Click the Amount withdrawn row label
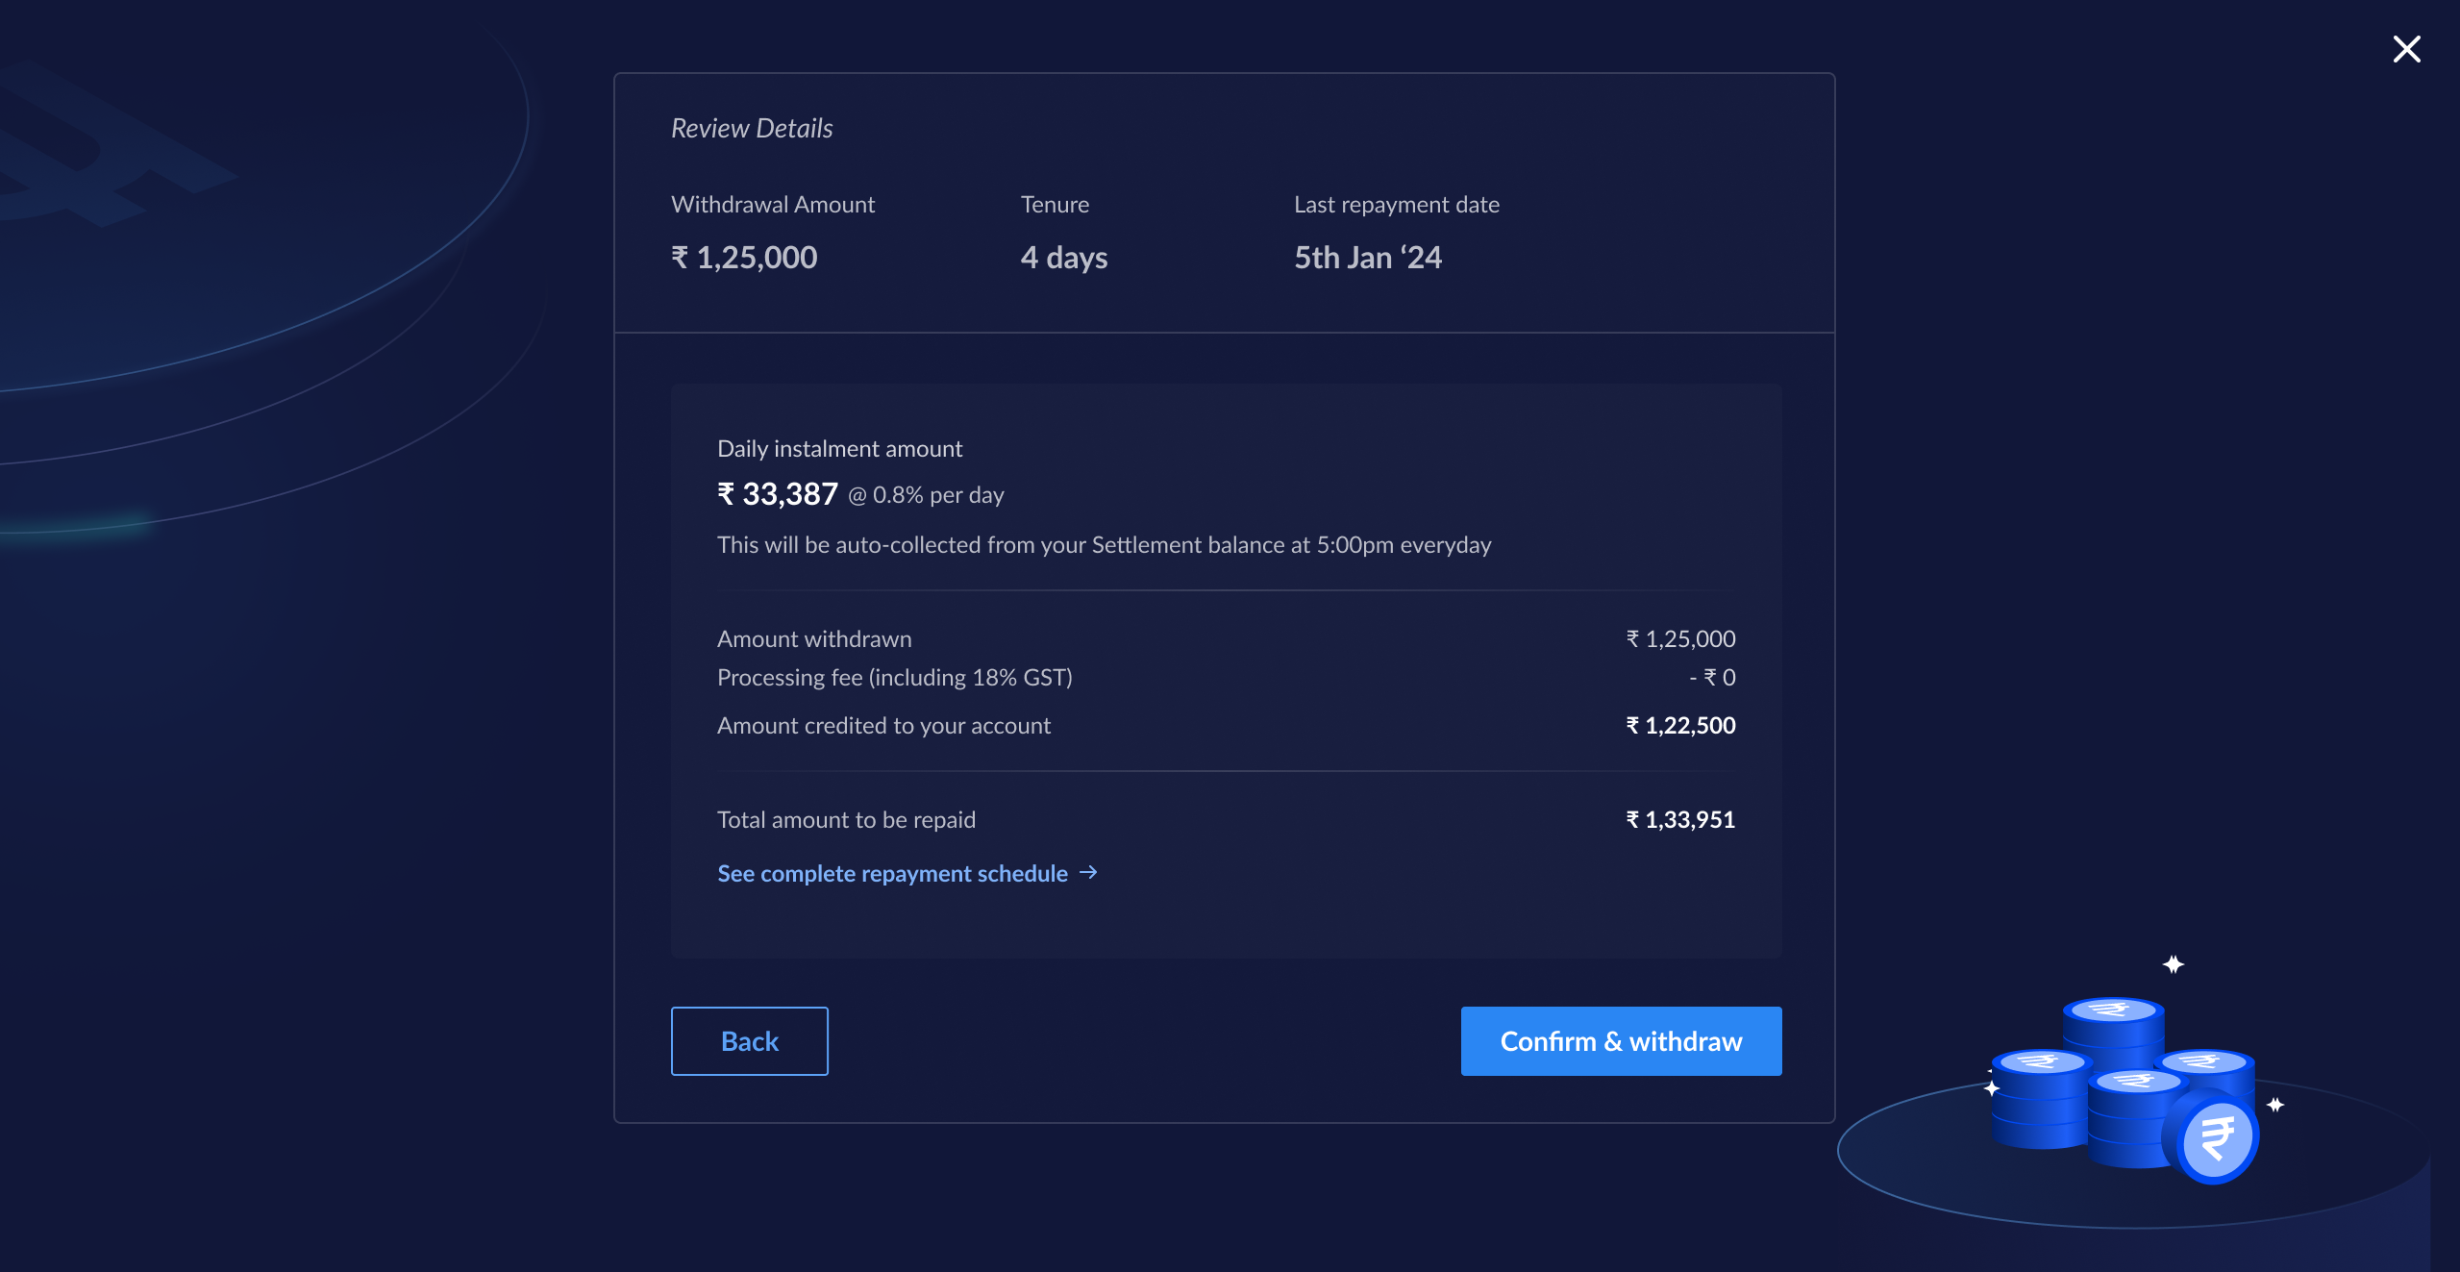The width and height of the screenshot is (2460, 1272). tap(814, 639)
